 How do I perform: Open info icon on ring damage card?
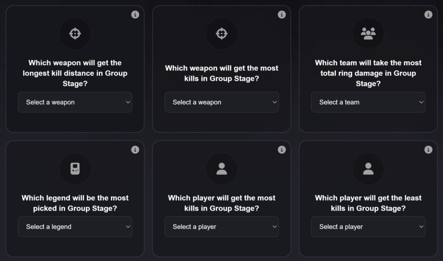[x=428, y=15]
